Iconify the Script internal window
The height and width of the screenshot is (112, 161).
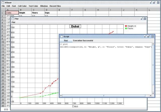pyautogui.click(x=145, y=36)
